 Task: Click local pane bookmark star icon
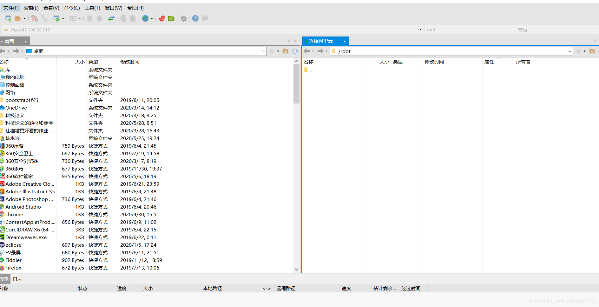click(x=272, y=51)
